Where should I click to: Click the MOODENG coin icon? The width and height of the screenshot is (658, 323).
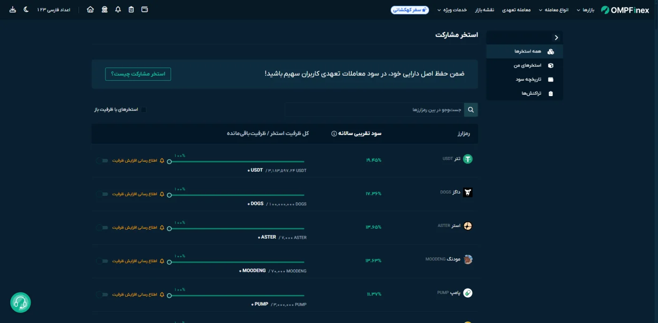coord(468,259)
